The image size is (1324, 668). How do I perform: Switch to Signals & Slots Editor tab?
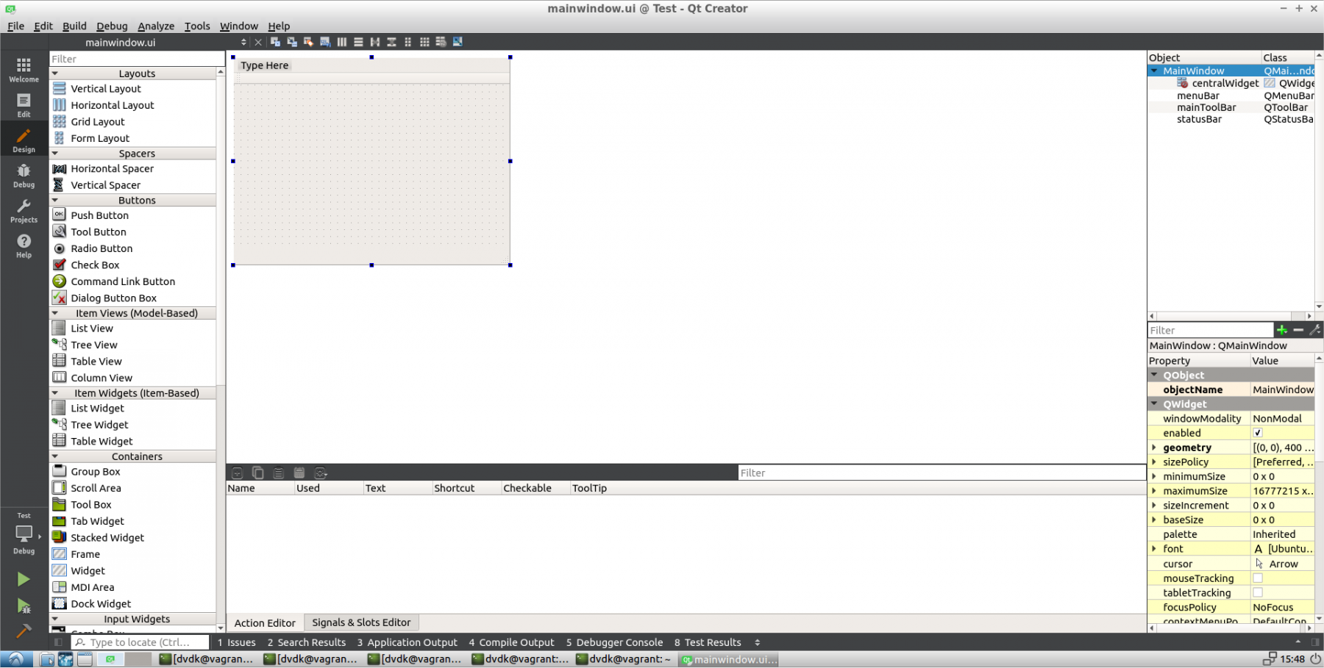pyautogui.click(x=361, y=622)
